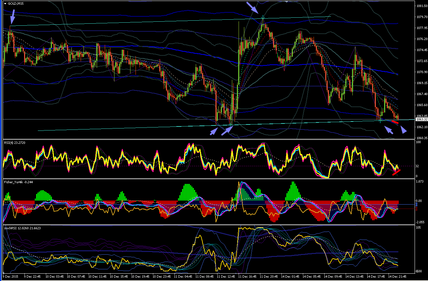This screenshot has width=428, height=281.
Task: Click the blue level tag on Fisher scale
Action: pyautogui.click(x=417, y=204)
